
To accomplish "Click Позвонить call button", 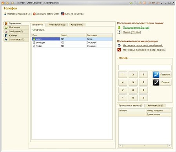I will (162, 75).
